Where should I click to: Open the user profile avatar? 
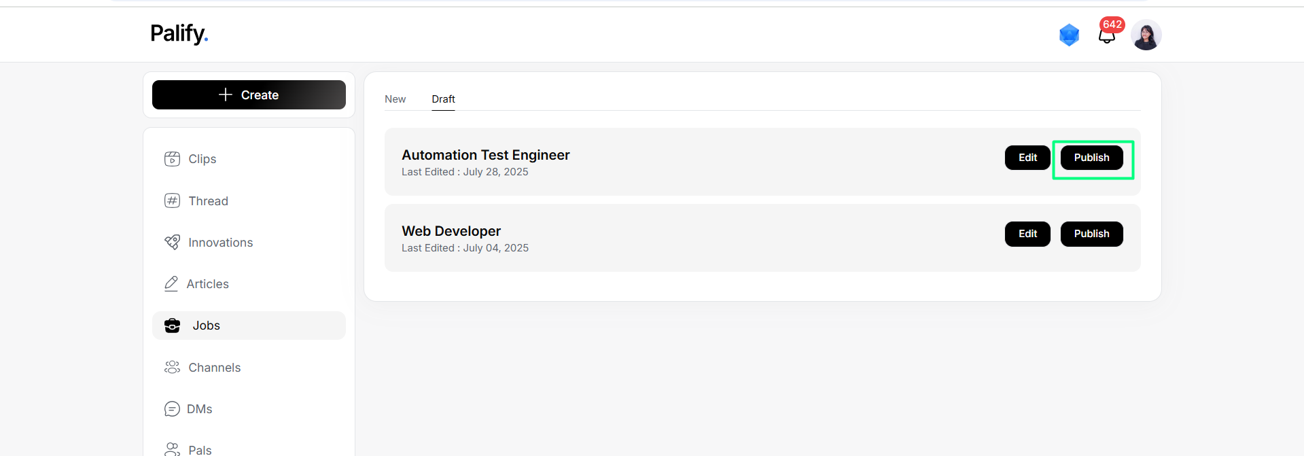1146,35
